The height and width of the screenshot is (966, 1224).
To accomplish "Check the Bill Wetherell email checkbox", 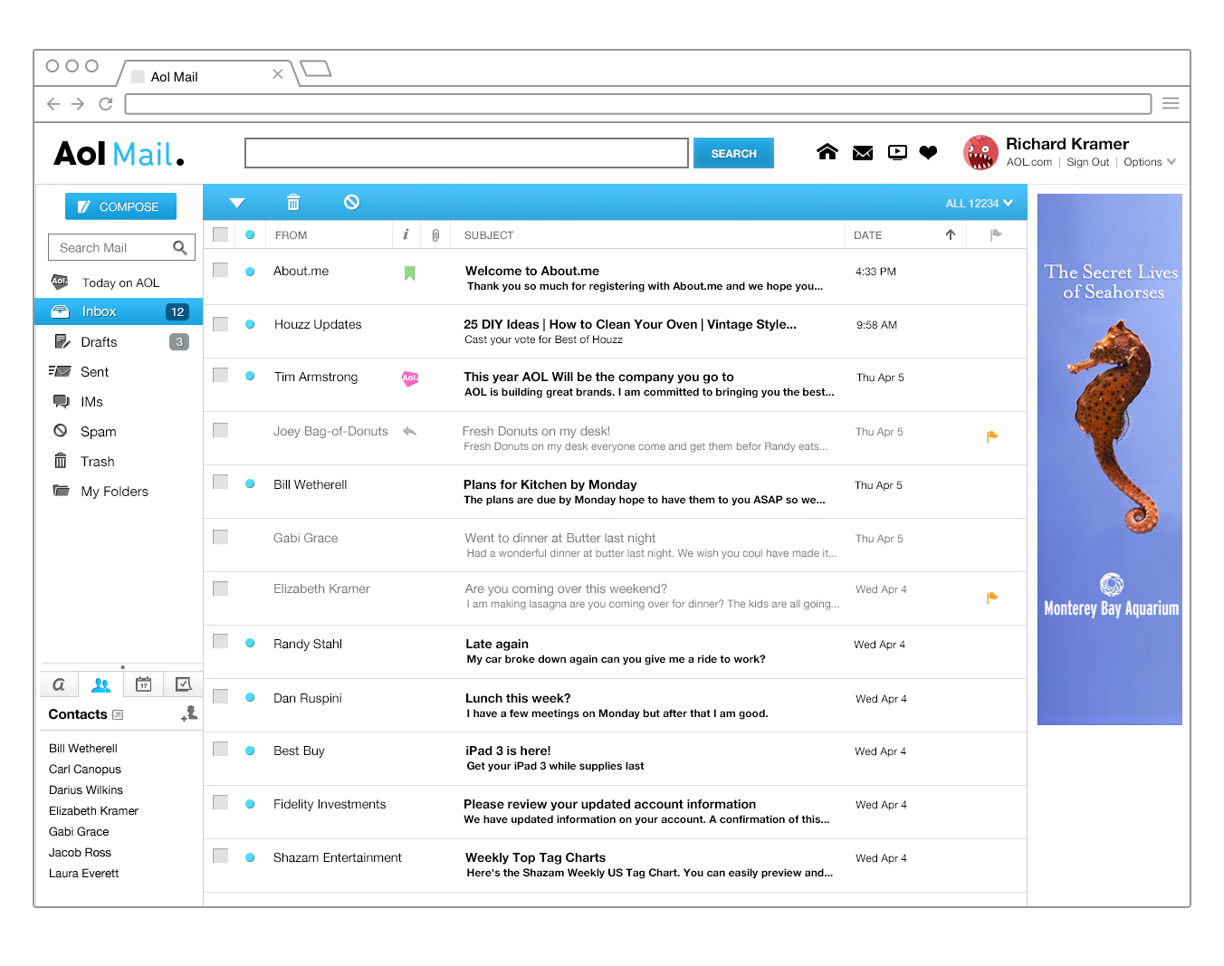I will pos(220,482).
